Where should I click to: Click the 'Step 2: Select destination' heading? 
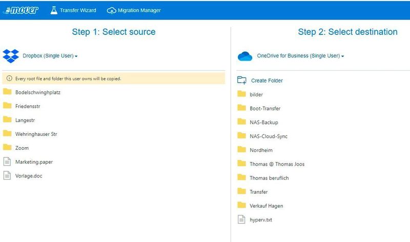tap(348, 32)
